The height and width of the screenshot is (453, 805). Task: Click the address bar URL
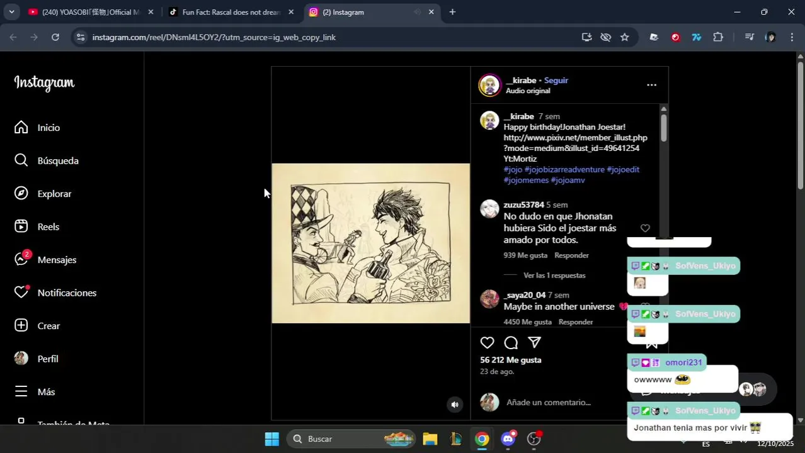[x=214, y=37]
